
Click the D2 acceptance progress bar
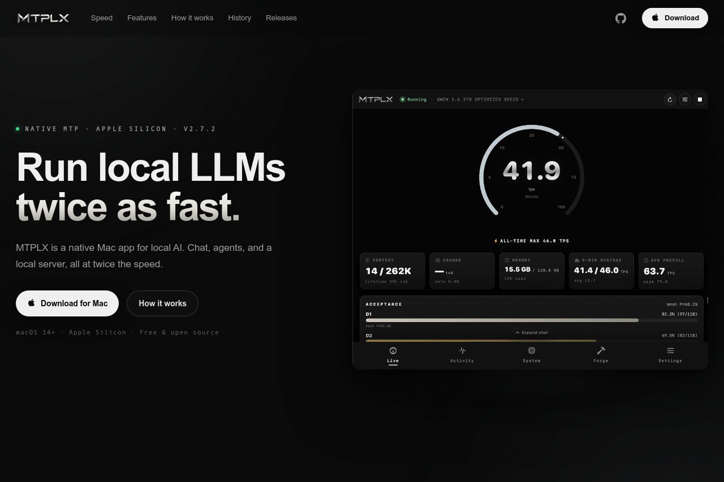[532, 340]
